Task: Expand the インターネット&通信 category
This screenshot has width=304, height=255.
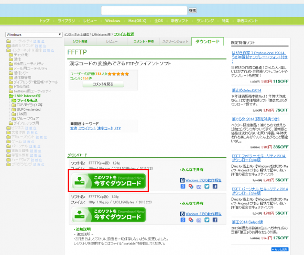Action: (26, 50)
